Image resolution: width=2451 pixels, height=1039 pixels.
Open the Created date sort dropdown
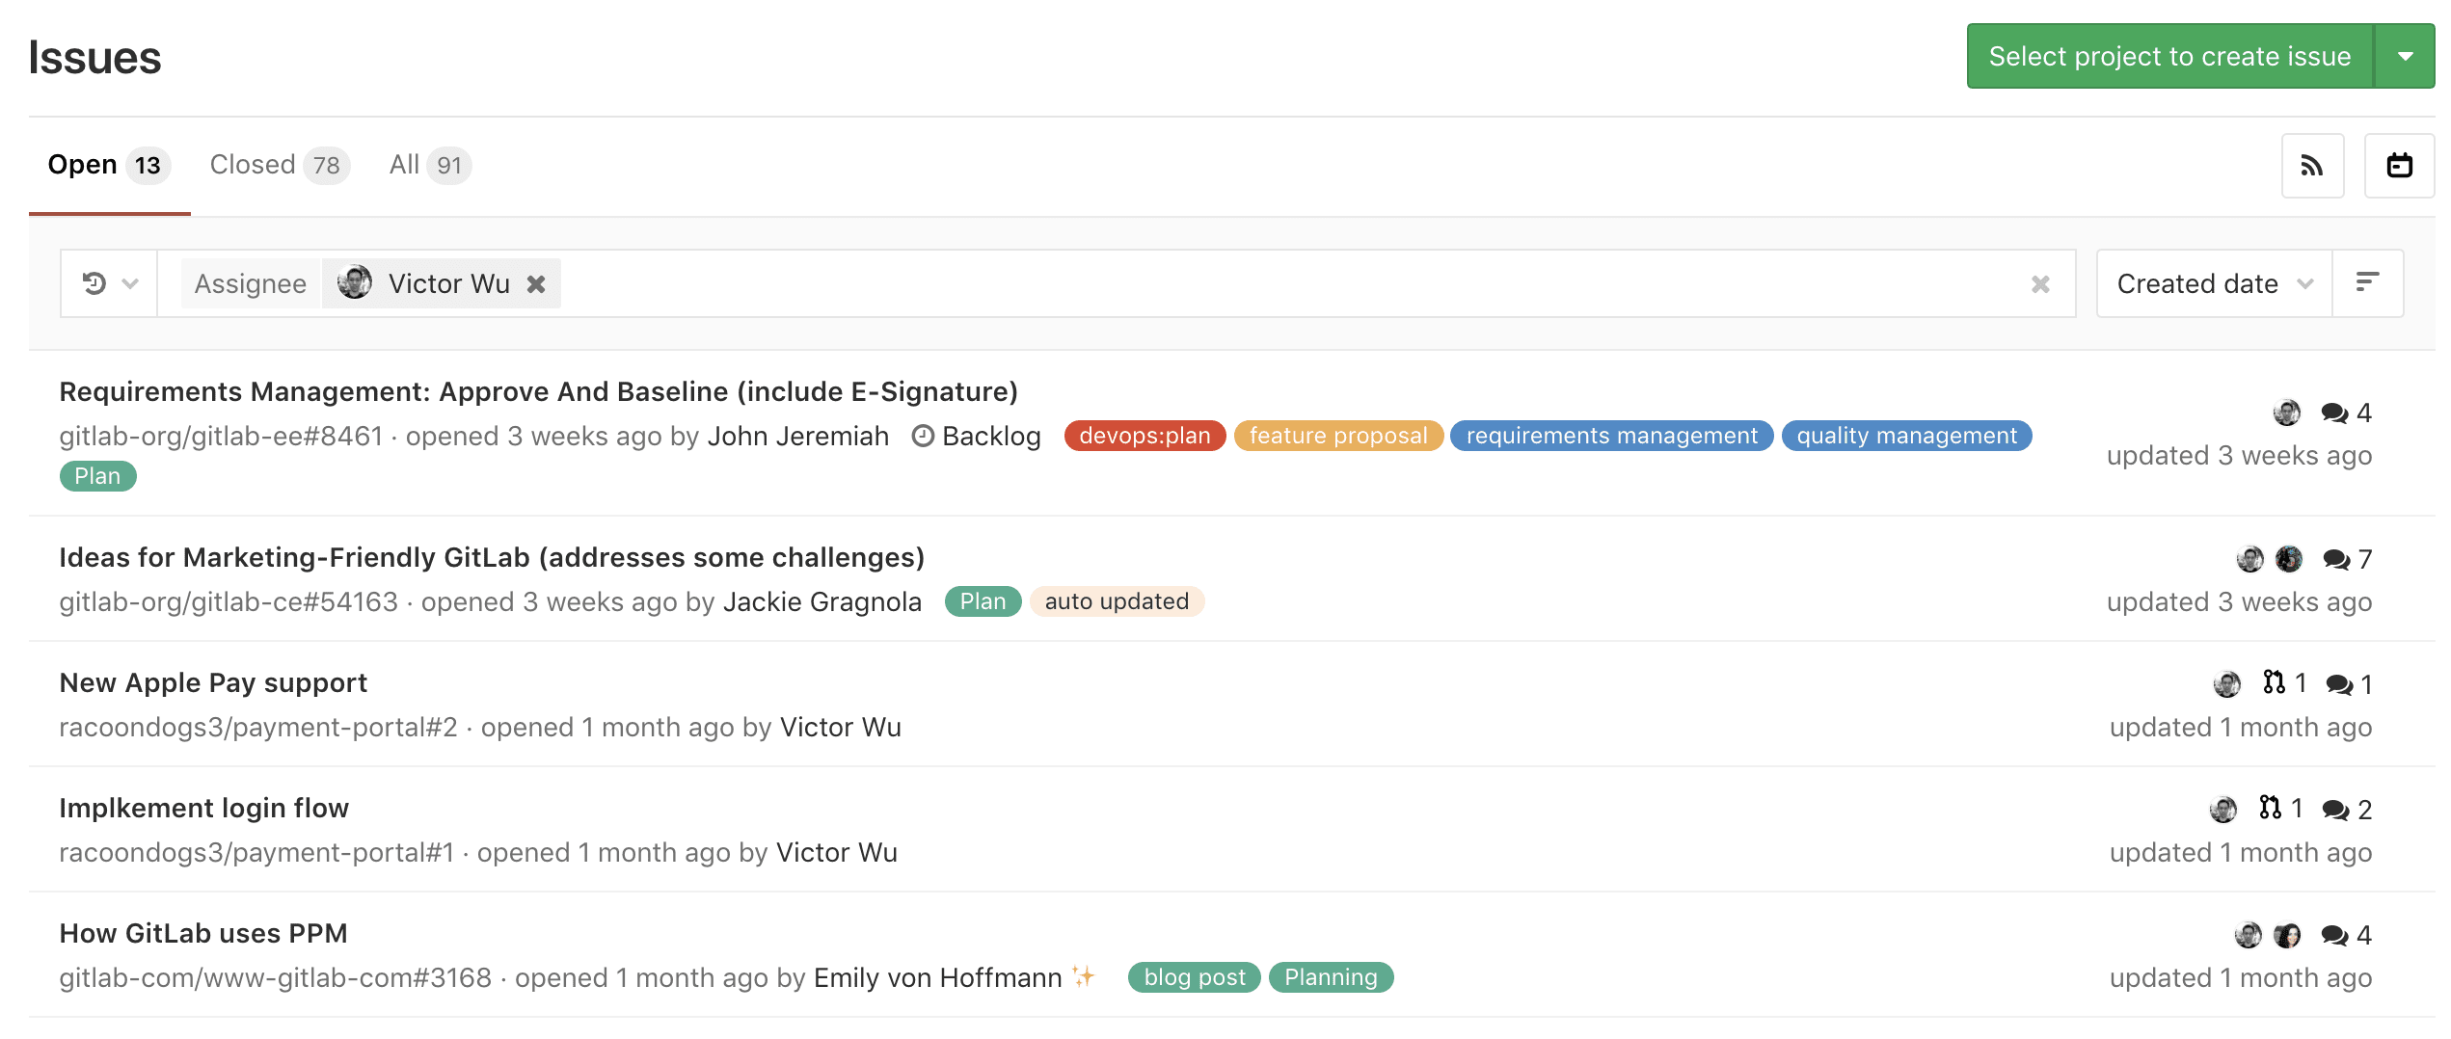2211,282
